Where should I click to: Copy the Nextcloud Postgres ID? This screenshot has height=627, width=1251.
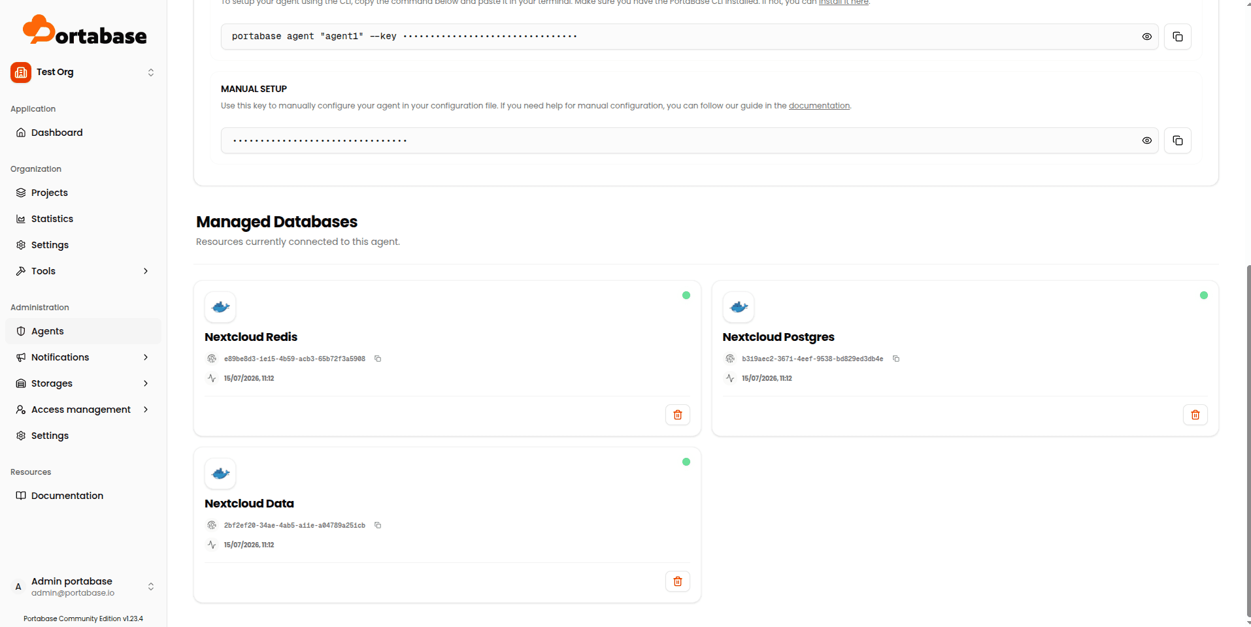[896, 359]
